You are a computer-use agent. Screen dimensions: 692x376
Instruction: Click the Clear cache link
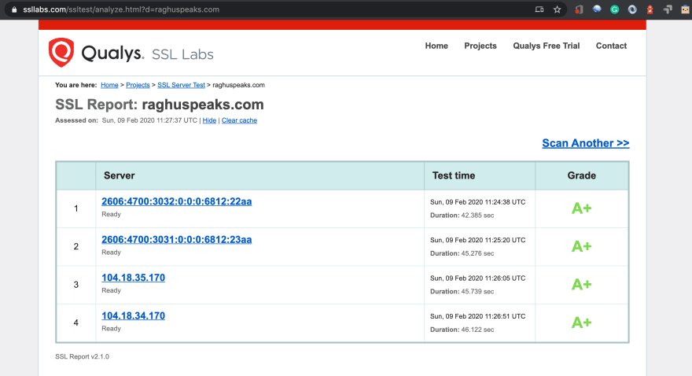pos(239,120)
